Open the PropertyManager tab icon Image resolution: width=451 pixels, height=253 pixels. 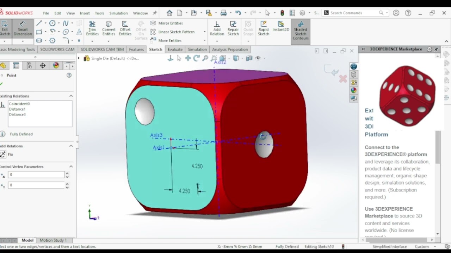pos(16,66)
